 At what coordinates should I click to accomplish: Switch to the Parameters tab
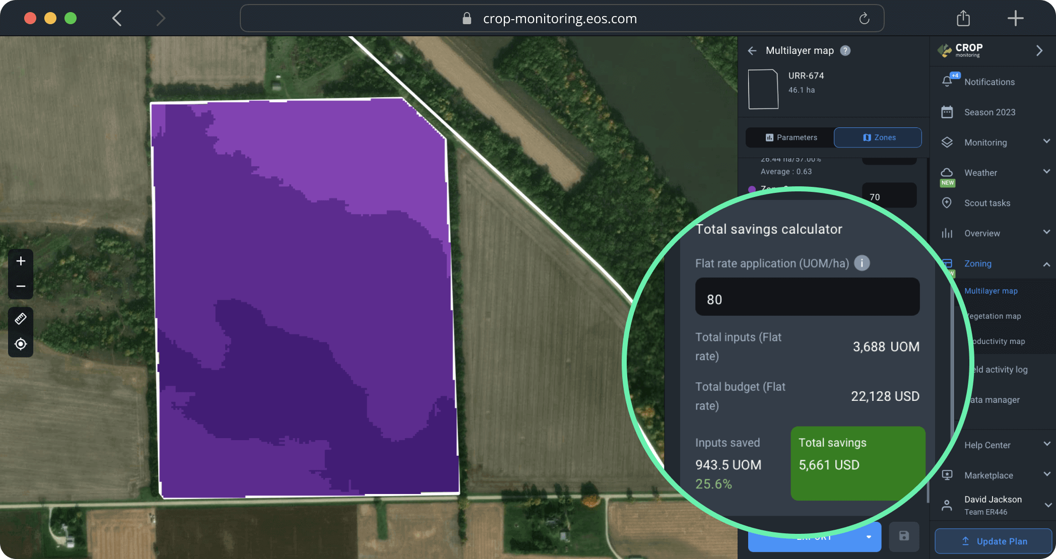790,137
